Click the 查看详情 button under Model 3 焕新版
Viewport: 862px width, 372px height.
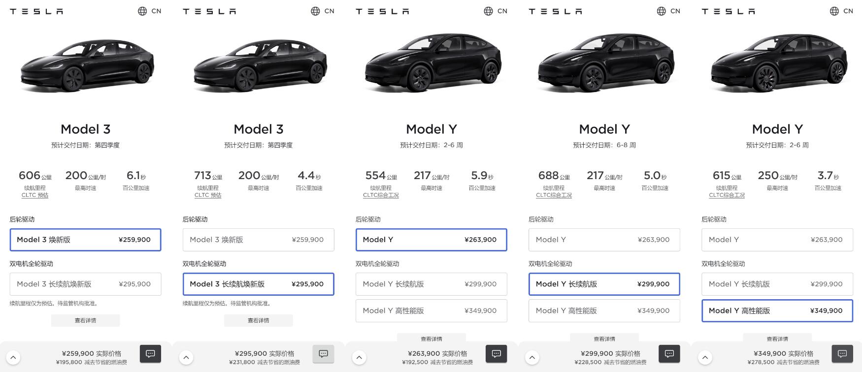coord(85,320)
